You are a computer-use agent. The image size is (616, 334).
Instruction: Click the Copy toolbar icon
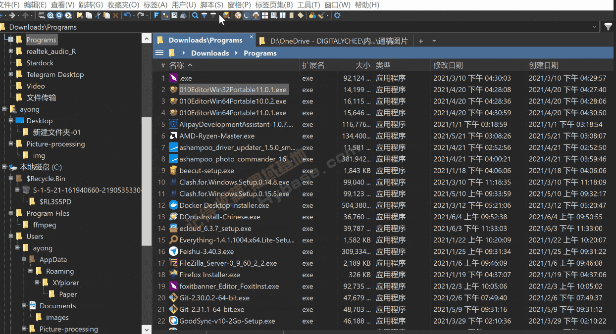tap(89, 15)
